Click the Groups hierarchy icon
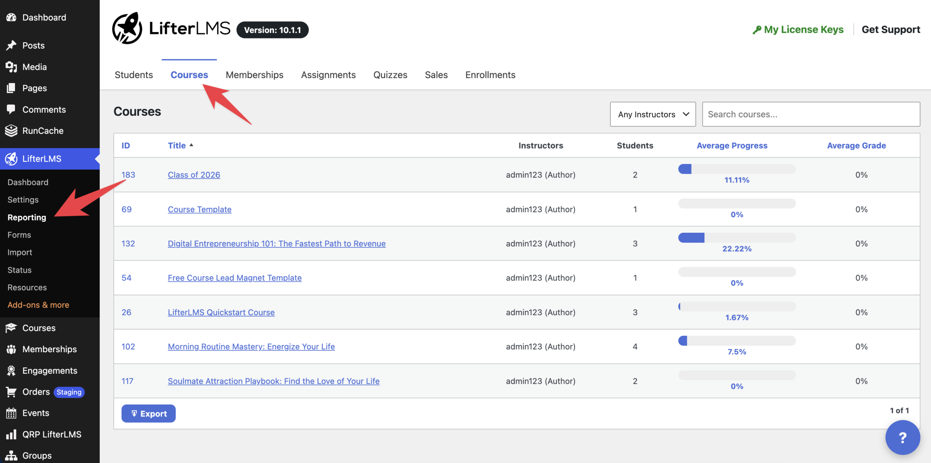Image resolution: width=931 pixels, height=463 pixels. 11,455
